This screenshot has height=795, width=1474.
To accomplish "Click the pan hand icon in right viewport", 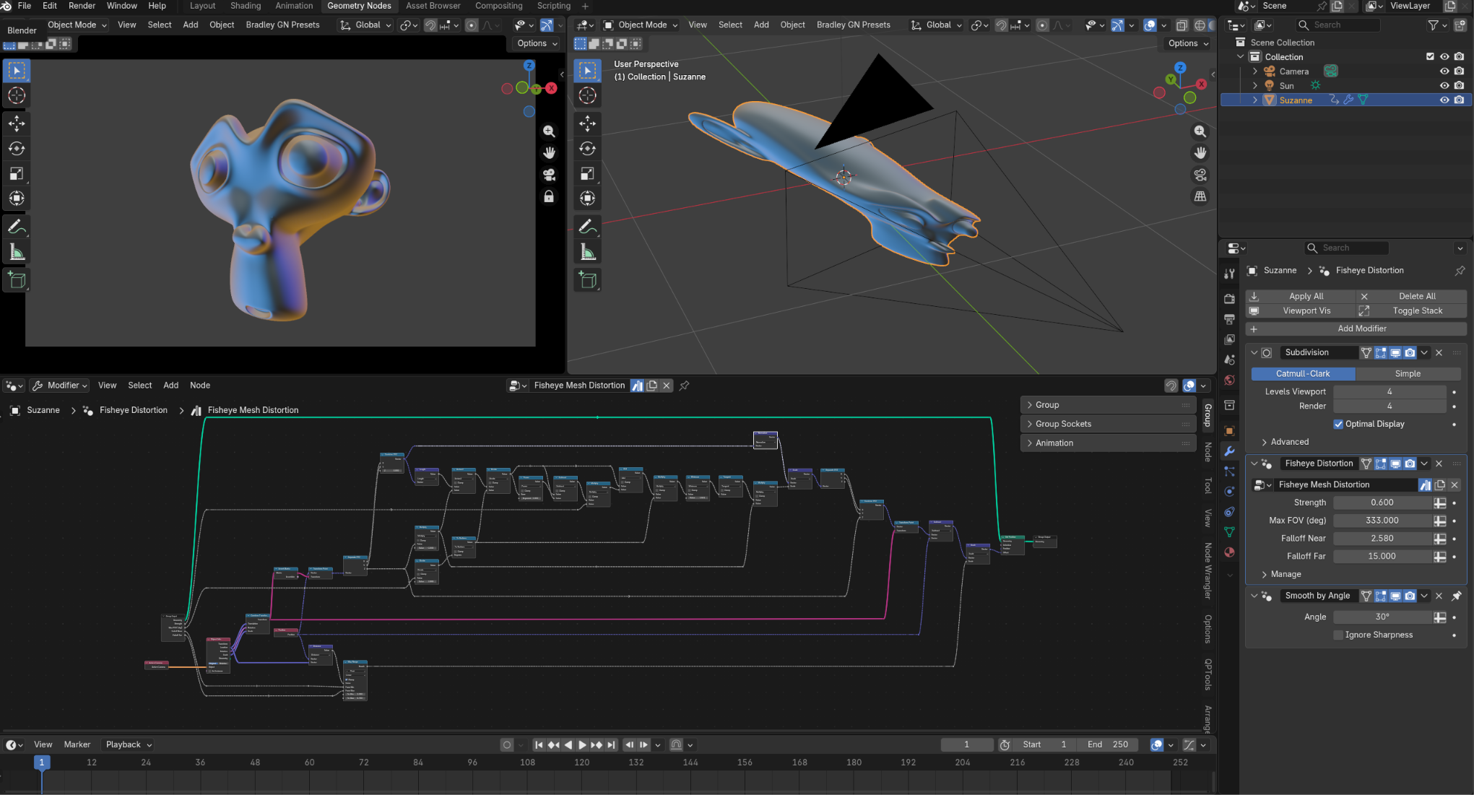I will [x=1200, y=153].
